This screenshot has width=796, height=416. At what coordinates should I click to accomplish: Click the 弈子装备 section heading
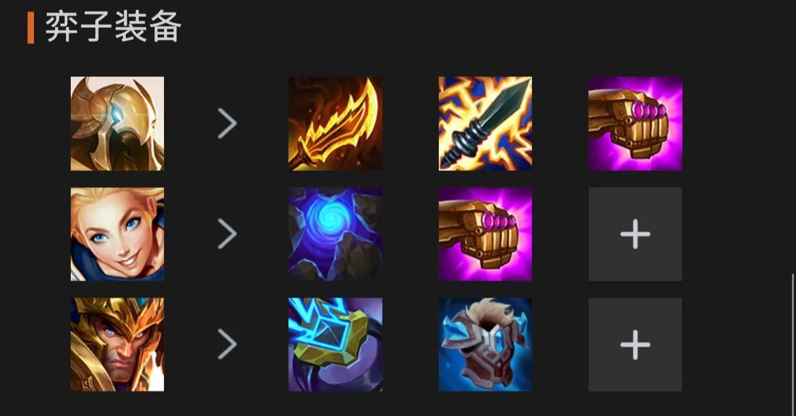coord(113,27)
